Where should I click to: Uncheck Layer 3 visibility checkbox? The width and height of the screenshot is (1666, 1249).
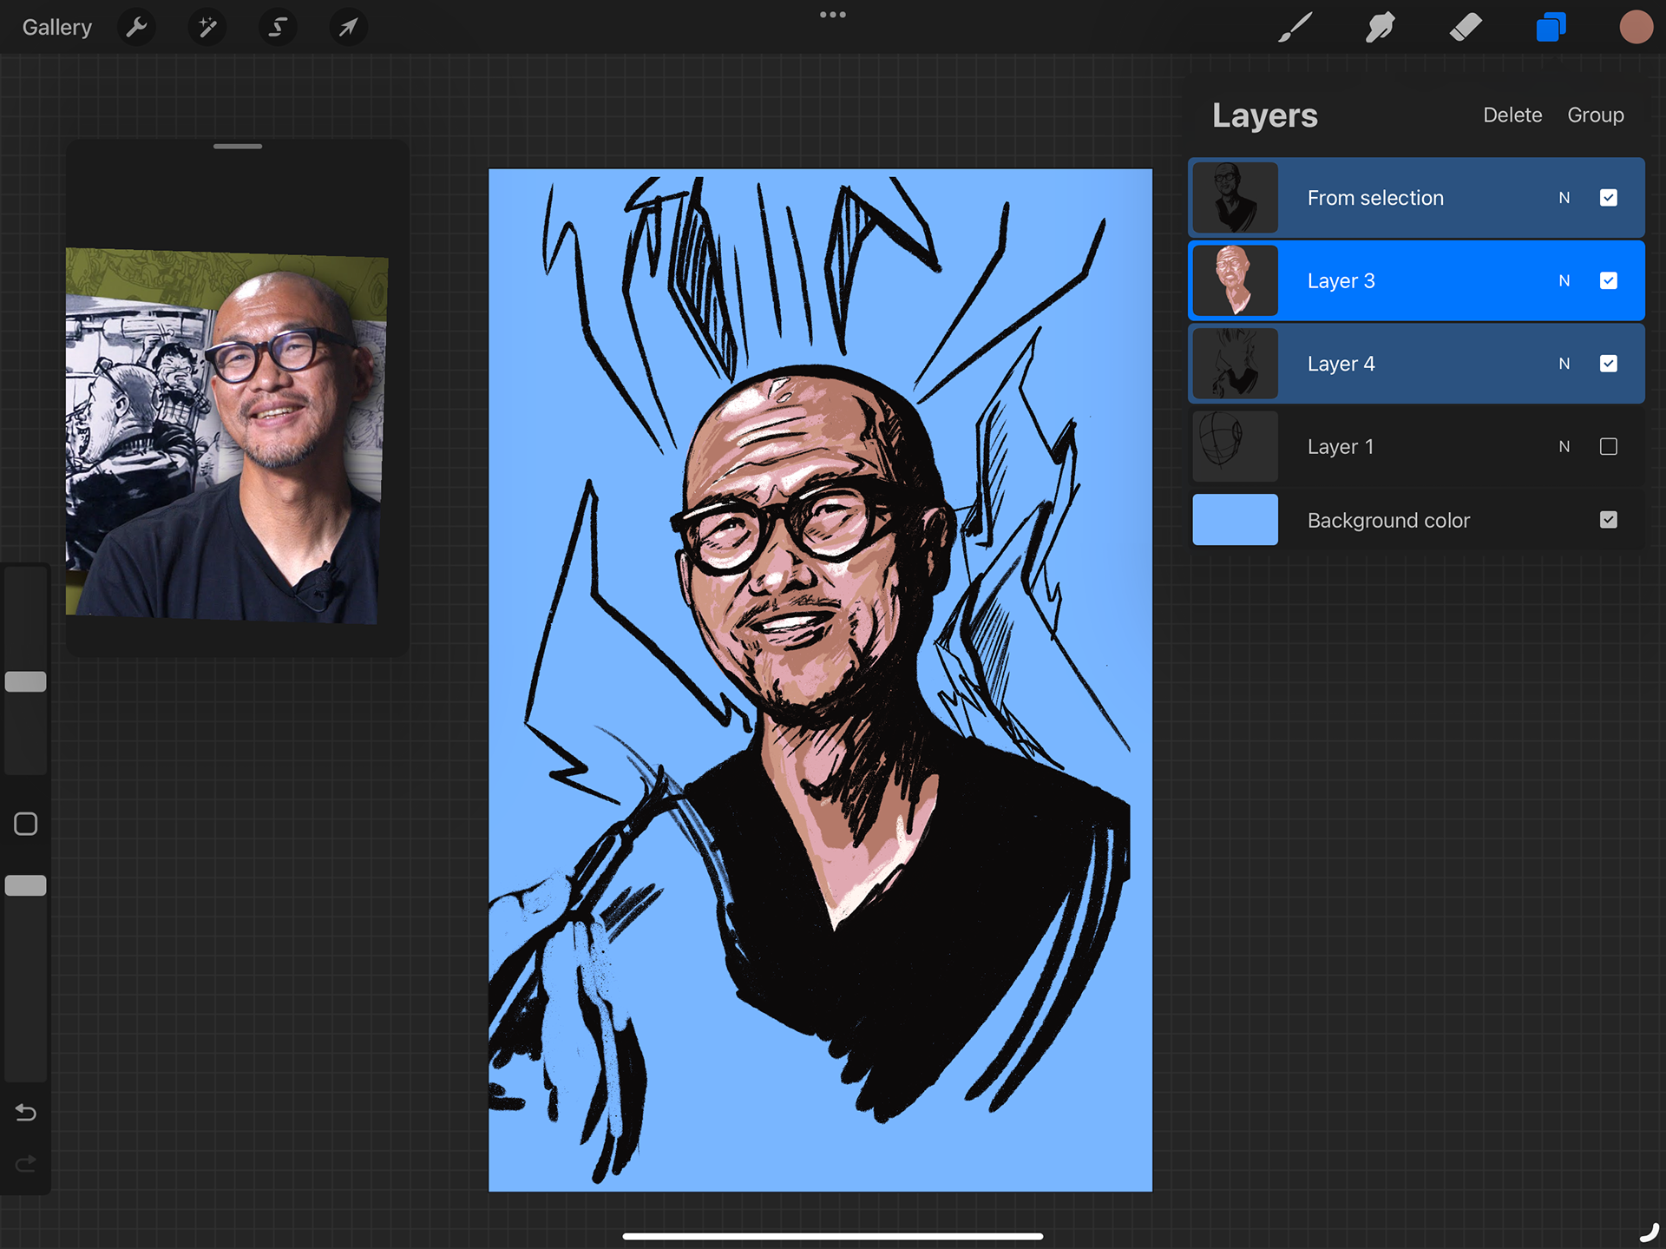coord(1608,281)
